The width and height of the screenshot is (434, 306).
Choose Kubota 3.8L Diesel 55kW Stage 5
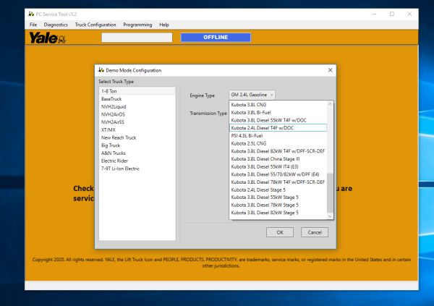click(x=278, y=197)
